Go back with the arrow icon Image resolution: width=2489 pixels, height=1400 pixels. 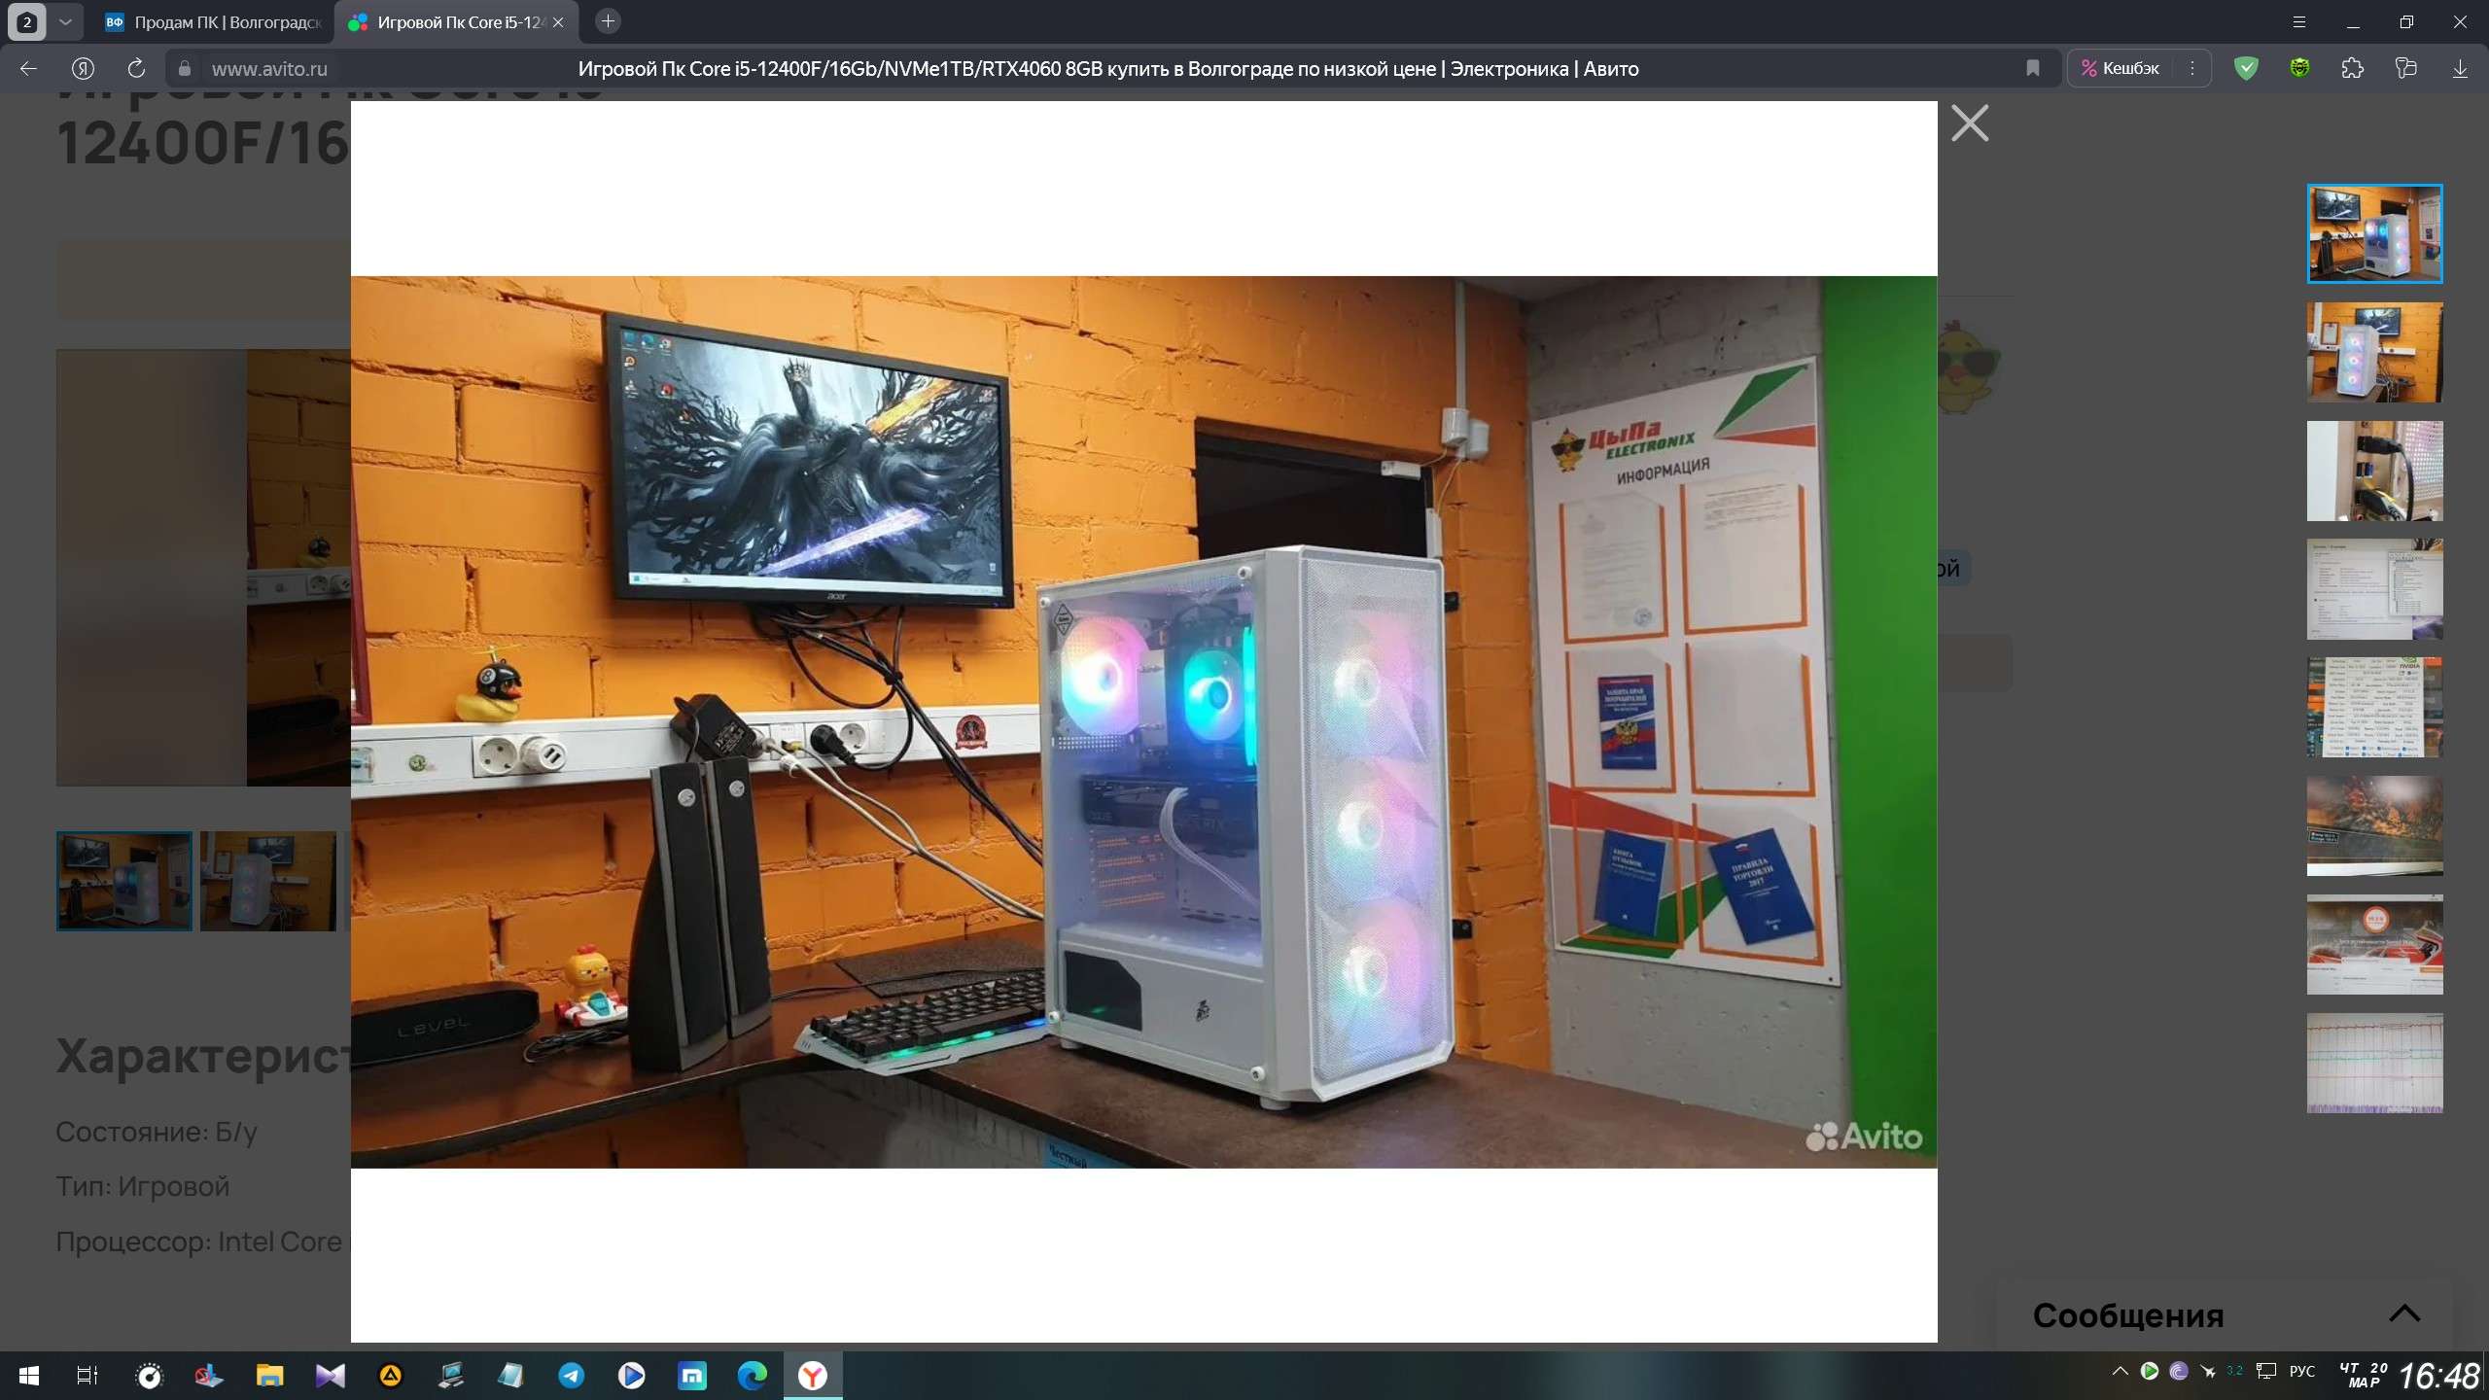pyautogui.click(x=28, y=68)
